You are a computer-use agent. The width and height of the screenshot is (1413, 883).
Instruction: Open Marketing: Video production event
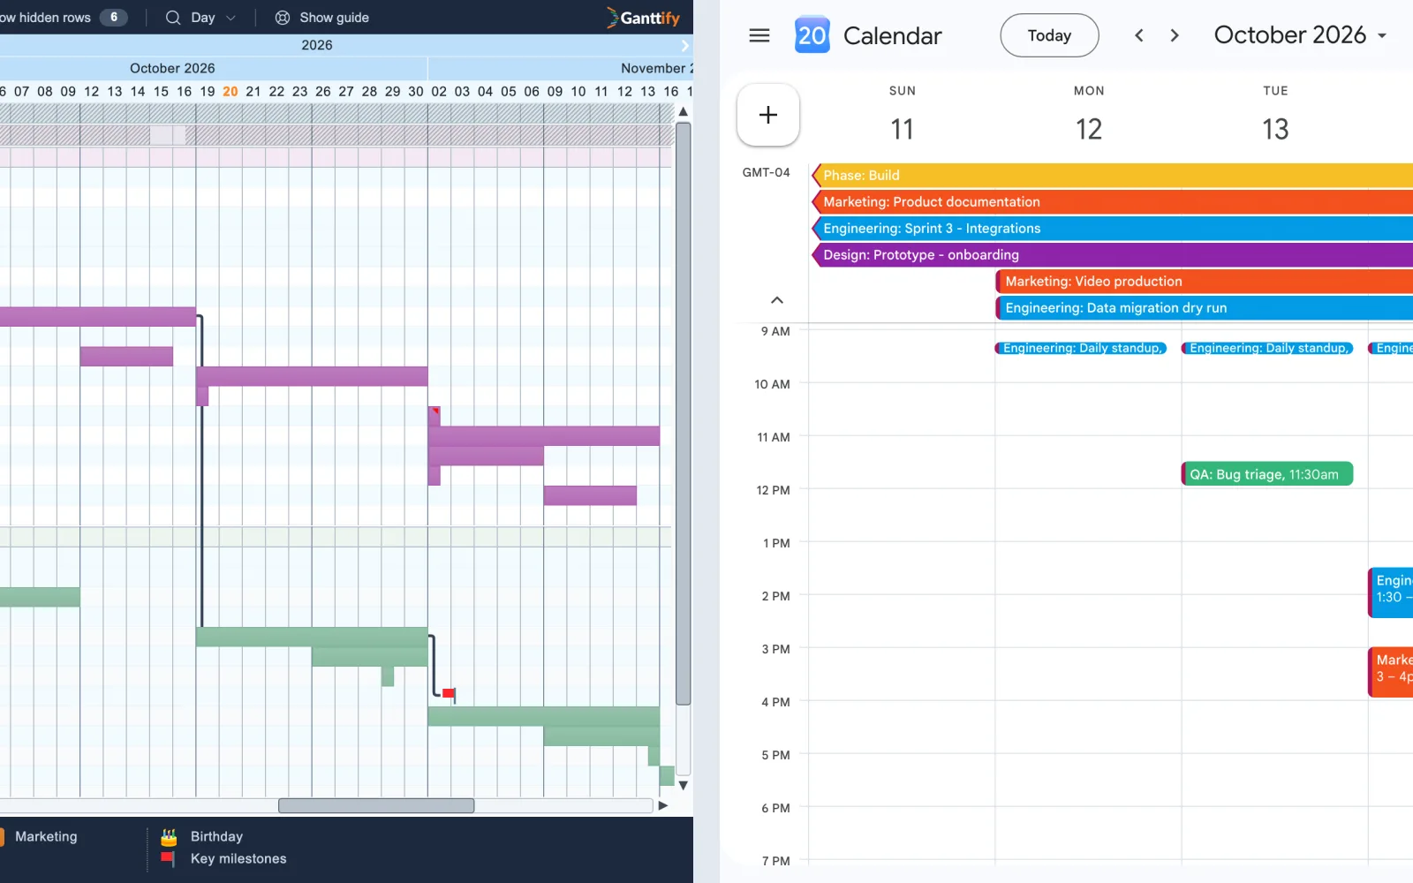(x=1205, y=281)
